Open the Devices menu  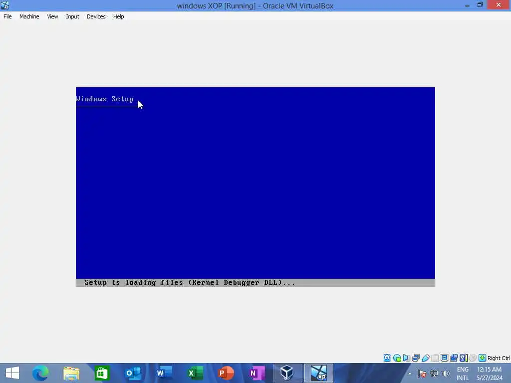click(x=96, y=16)
